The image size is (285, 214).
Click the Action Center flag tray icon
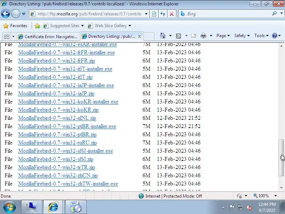coord(232,207)
